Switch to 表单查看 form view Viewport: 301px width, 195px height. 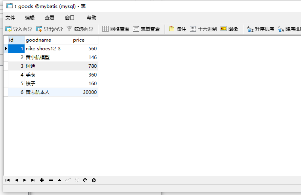[x=146, y=29]
